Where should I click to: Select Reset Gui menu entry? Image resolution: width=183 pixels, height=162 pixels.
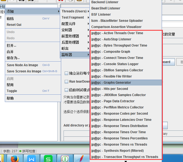(x=33, y=25)
